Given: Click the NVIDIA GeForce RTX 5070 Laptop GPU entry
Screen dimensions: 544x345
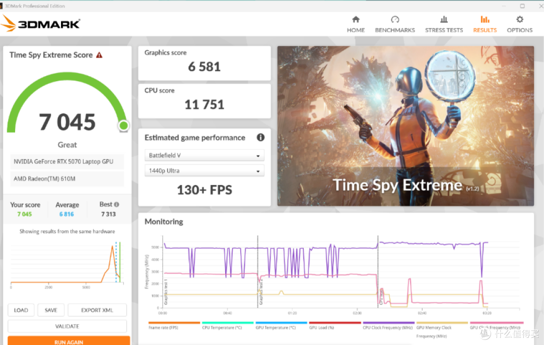Looking at the screenshot, I should tap(67, 161).
